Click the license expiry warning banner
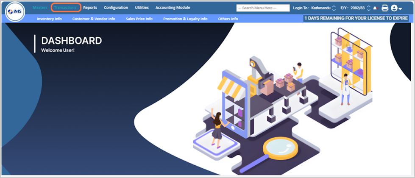This screenshot has width=415, height=178. click(x=356, y=19)
